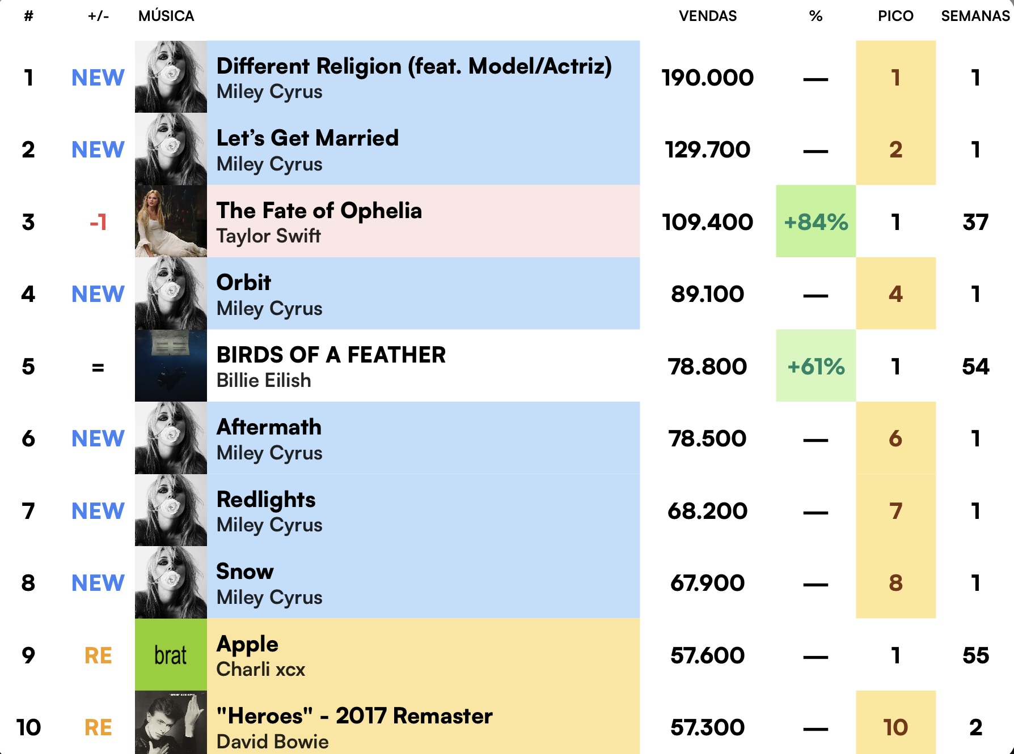
Task: Select BIRDS OF A FEATHER album artwork
Action: tap(171, 365)
